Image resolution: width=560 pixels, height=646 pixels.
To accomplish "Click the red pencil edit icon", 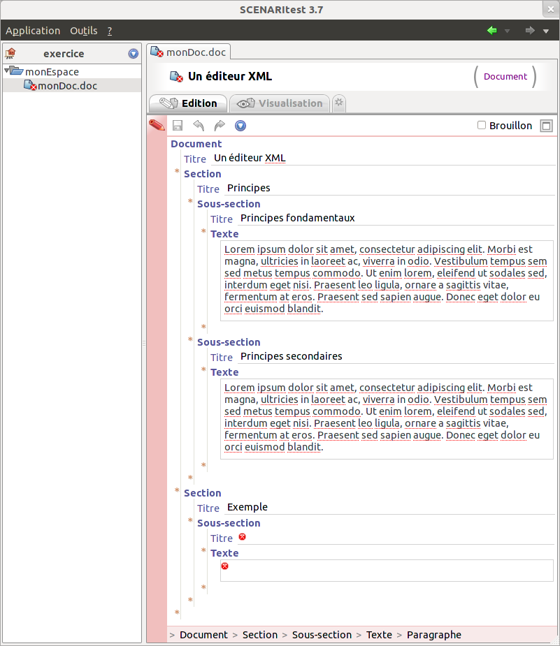I will pos(157,125).
